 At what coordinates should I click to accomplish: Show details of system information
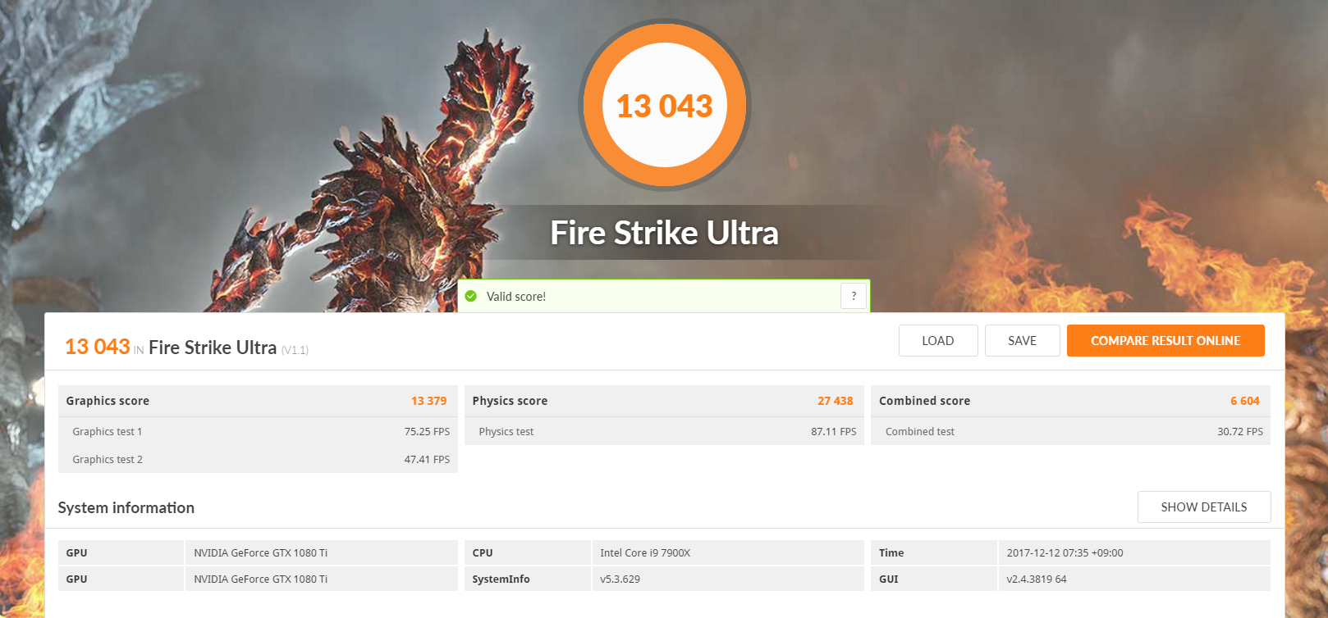coord(1204,507)
